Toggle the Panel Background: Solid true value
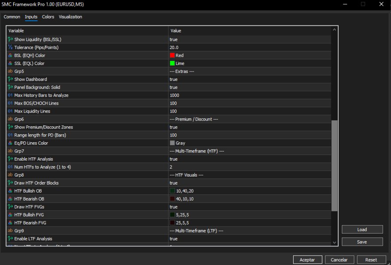The width and height of the screenshot is (391, 265). (x=250, y=87)
